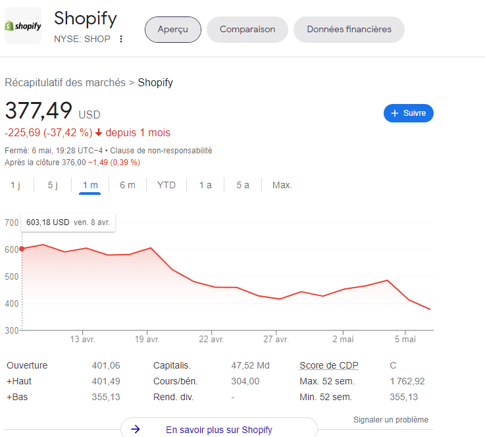Switch chart to YTD range
Image resolution: width=485 pixels, height=437 pixels.
point(166,185)
